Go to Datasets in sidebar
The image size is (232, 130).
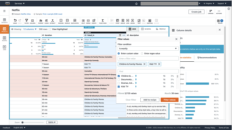tap(4, 21)
